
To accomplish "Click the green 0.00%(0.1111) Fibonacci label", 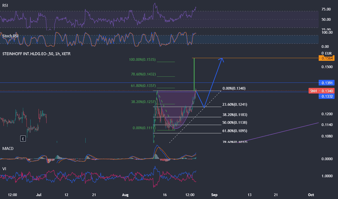I will [x=144, y=128].
